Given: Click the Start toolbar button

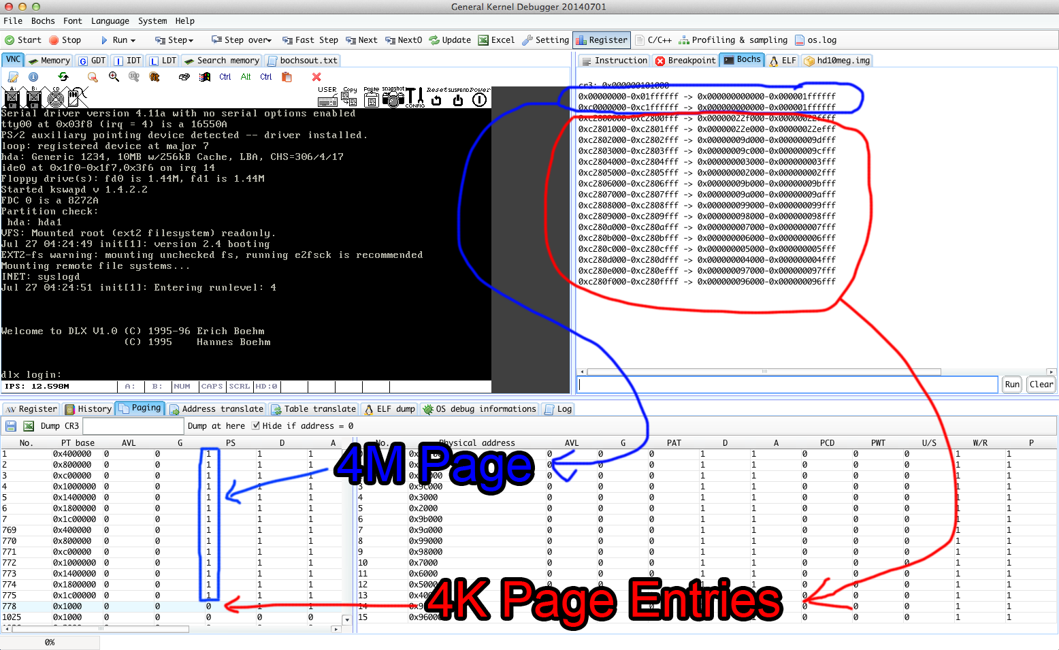Looking at the screenshot, I should pos(23,40).
